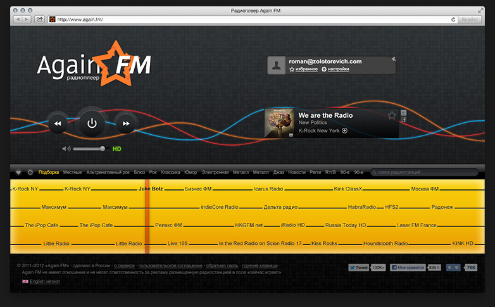Click the user avatar icon
Viewport: 495px width, 307px height.
point(277,66)
